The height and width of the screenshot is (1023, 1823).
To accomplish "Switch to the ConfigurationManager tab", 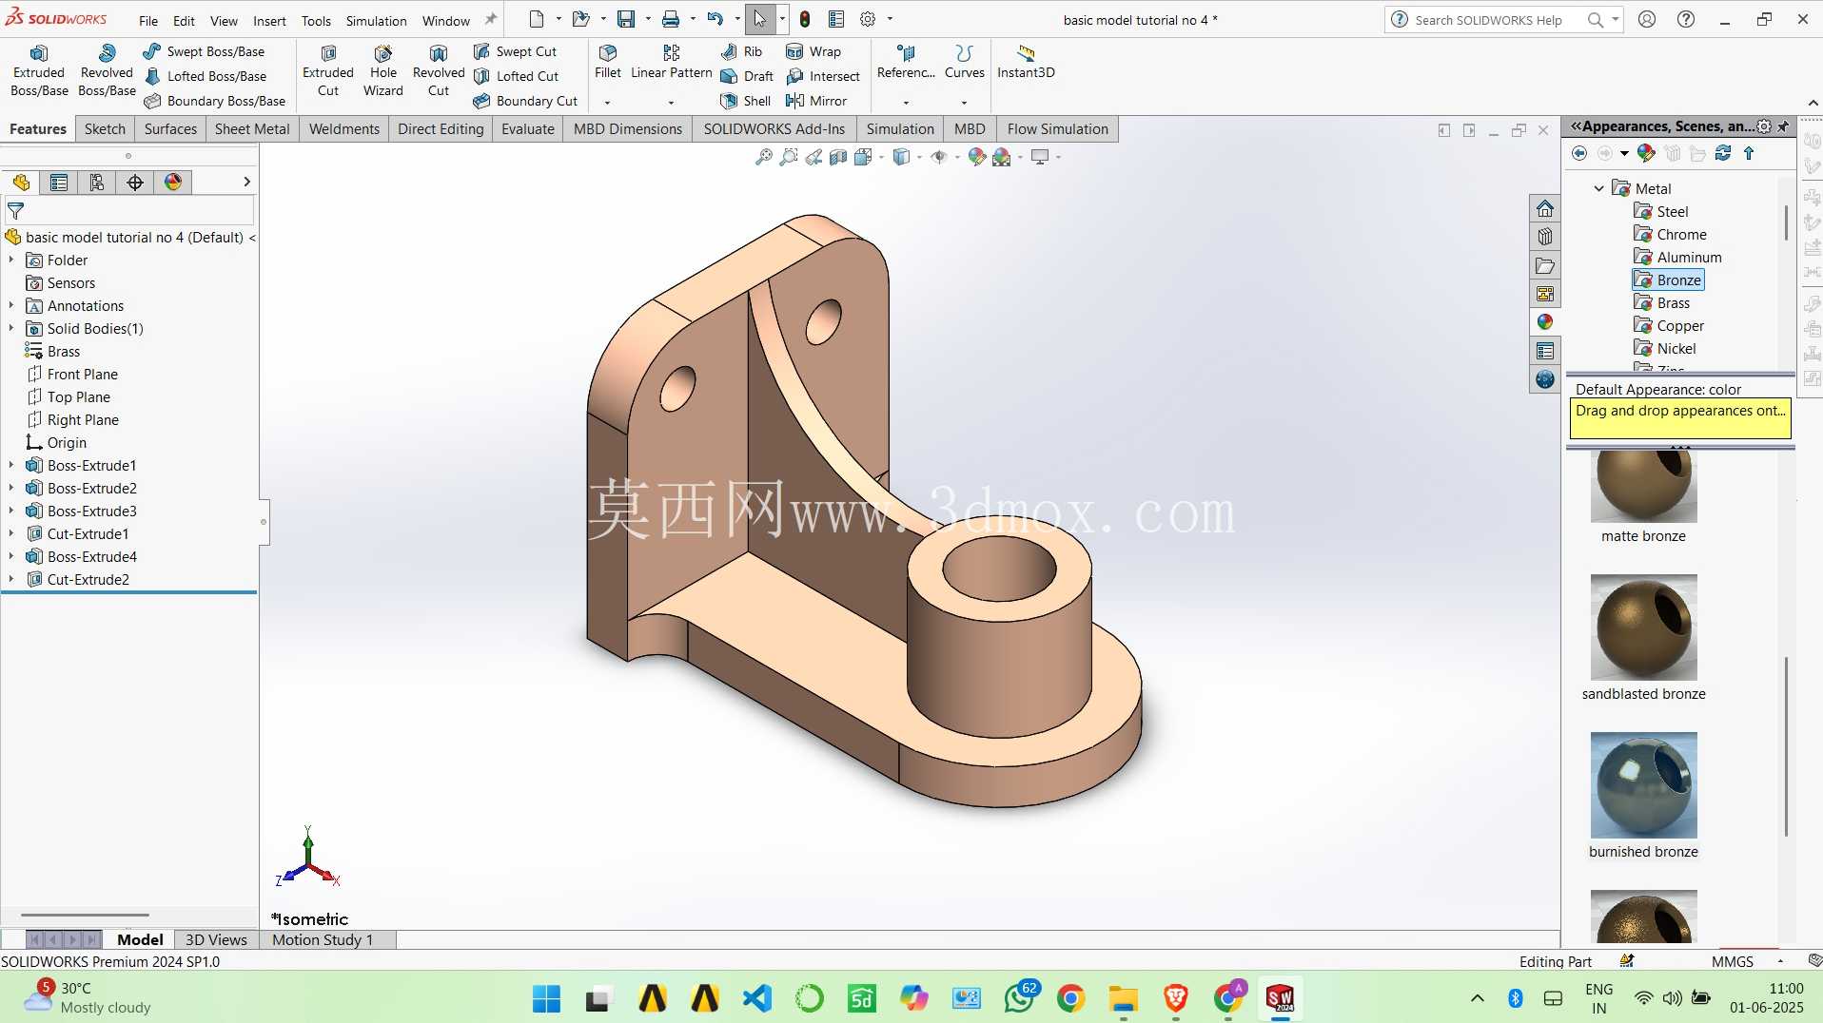I will click(97, 183).
